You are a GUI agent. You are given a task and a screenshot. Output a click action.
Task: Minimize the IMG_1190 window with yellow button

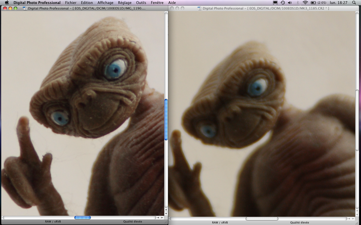pos(10,8)
